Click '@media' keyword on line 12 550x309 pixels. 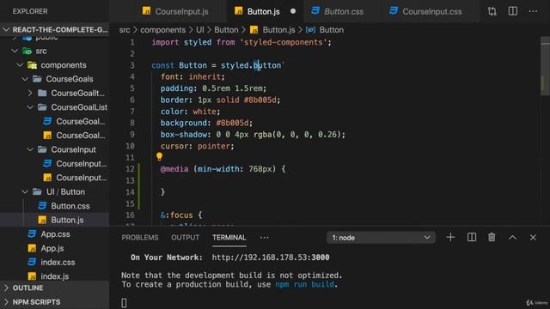coord(174,169)
